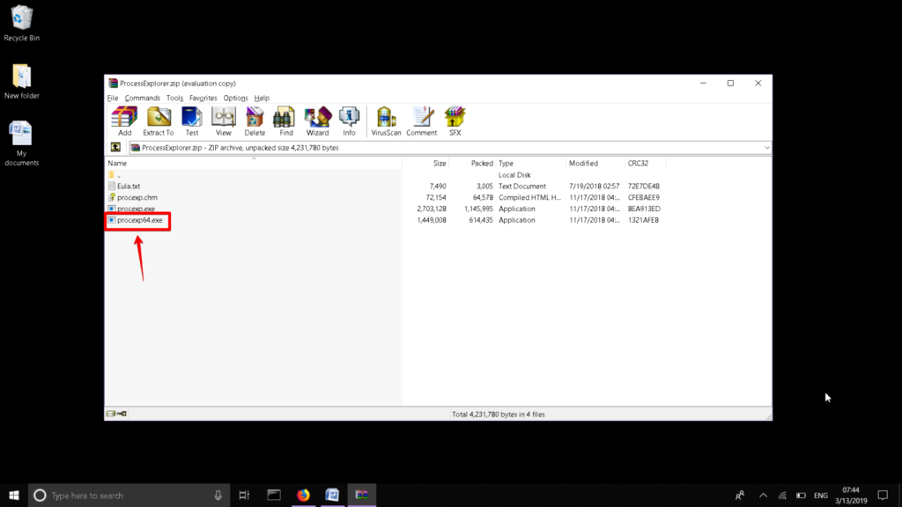Image resolution: width=902 pixels, height=507 pixels.
Task: Open Firefox from the taskbar
Action: point(303,495)
